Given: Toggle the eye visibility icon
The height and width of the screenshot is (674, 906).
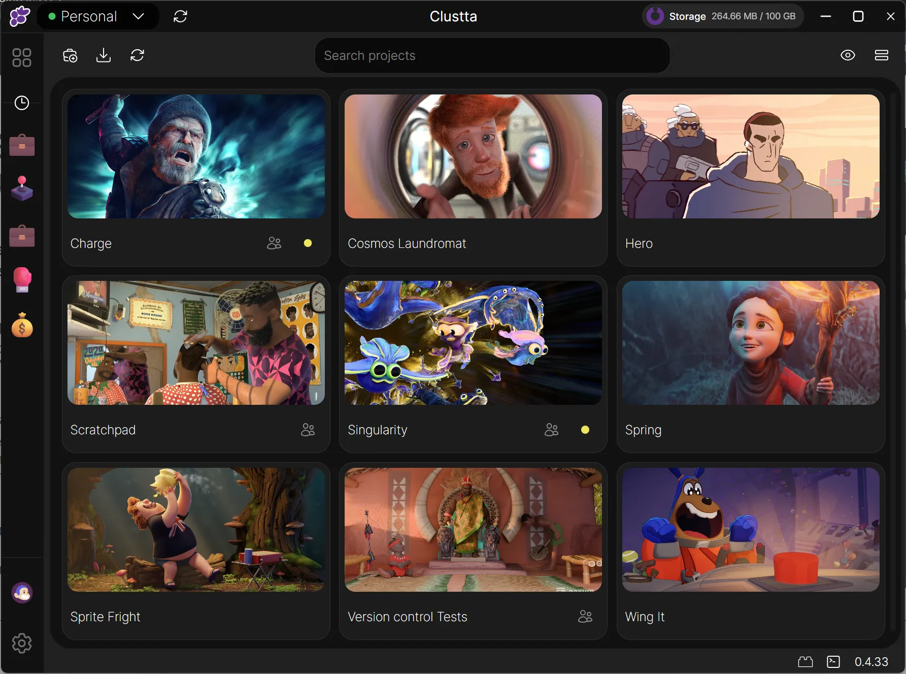Looking at the screenshot, I should click(848, 55).
